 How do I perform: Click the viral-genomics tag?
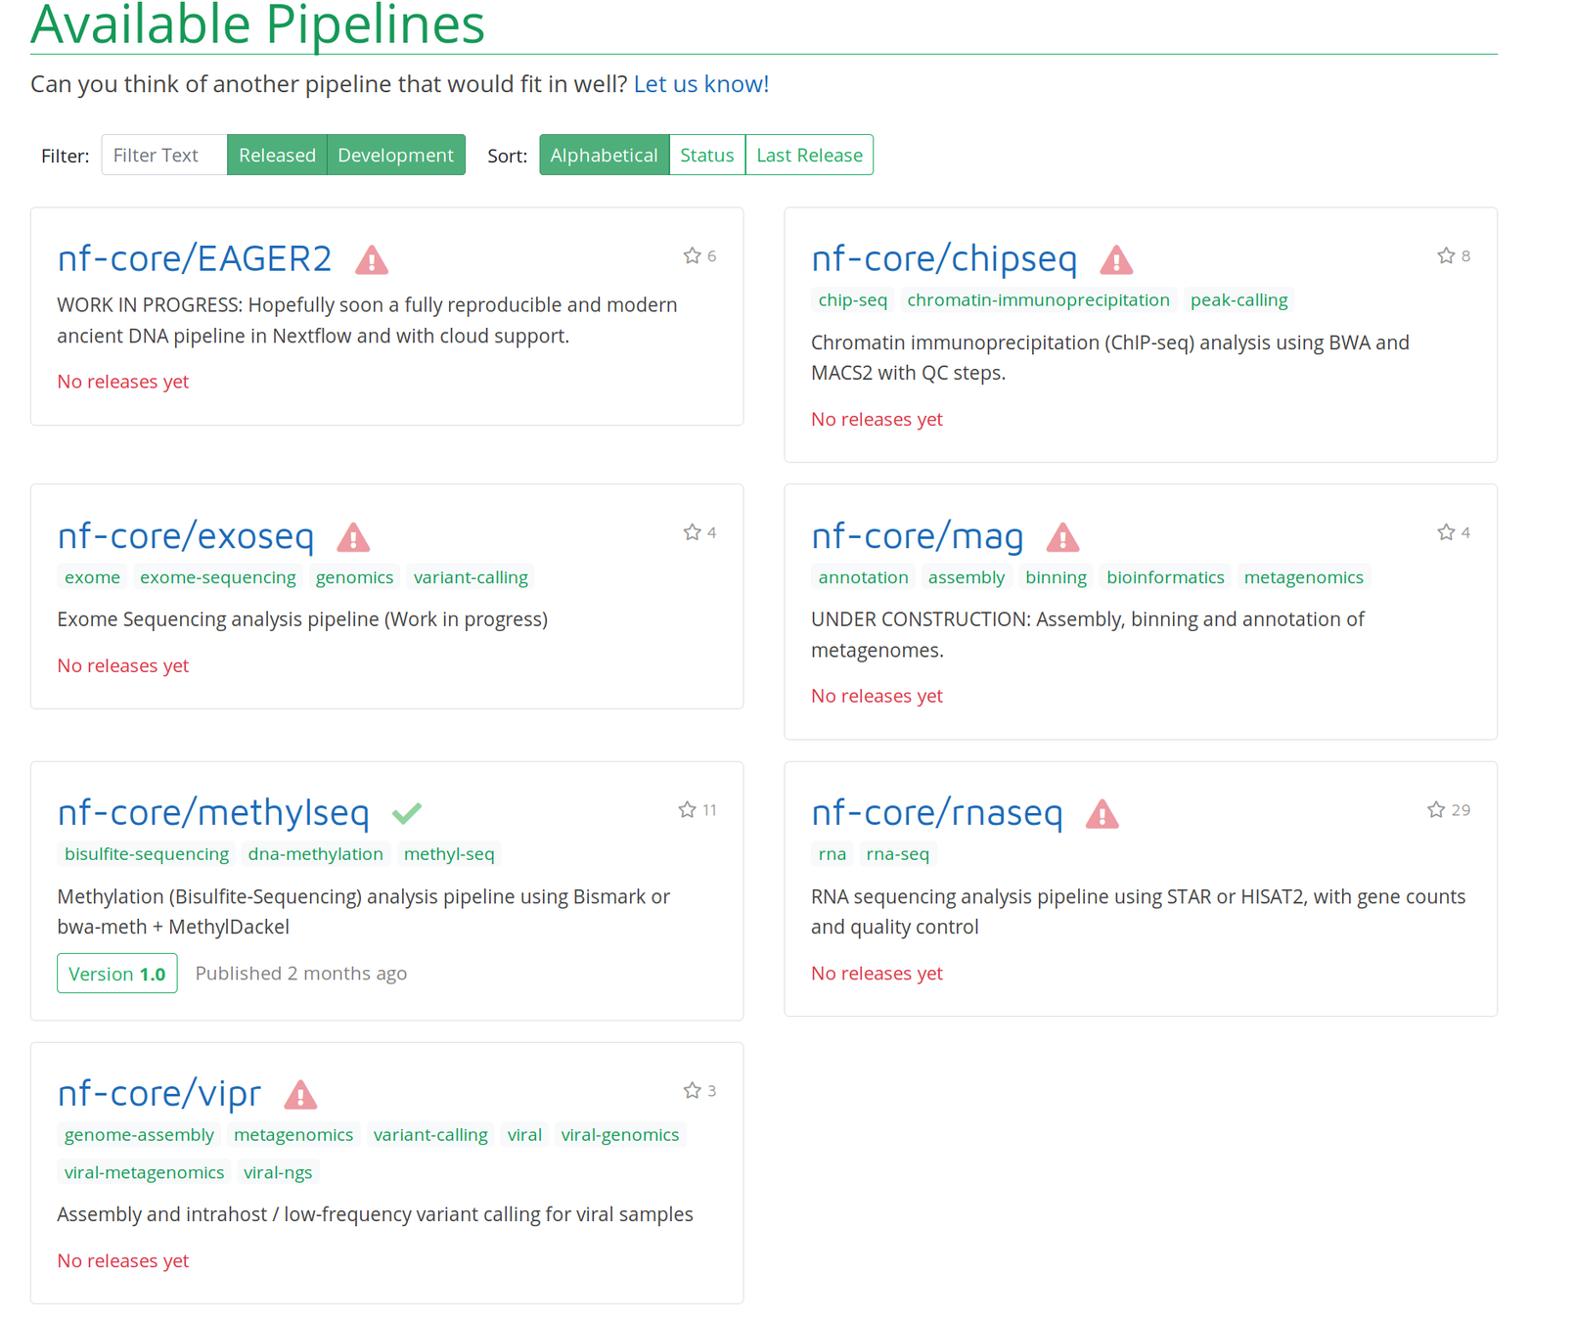coord(620,1135)
